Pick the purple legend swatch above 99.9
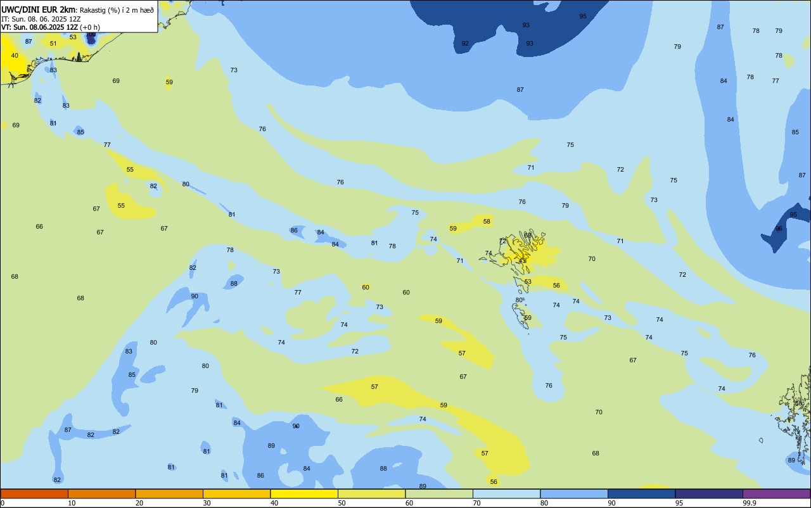Image resolution: width=811 pixels, height=508 pixels. point(777,493)
